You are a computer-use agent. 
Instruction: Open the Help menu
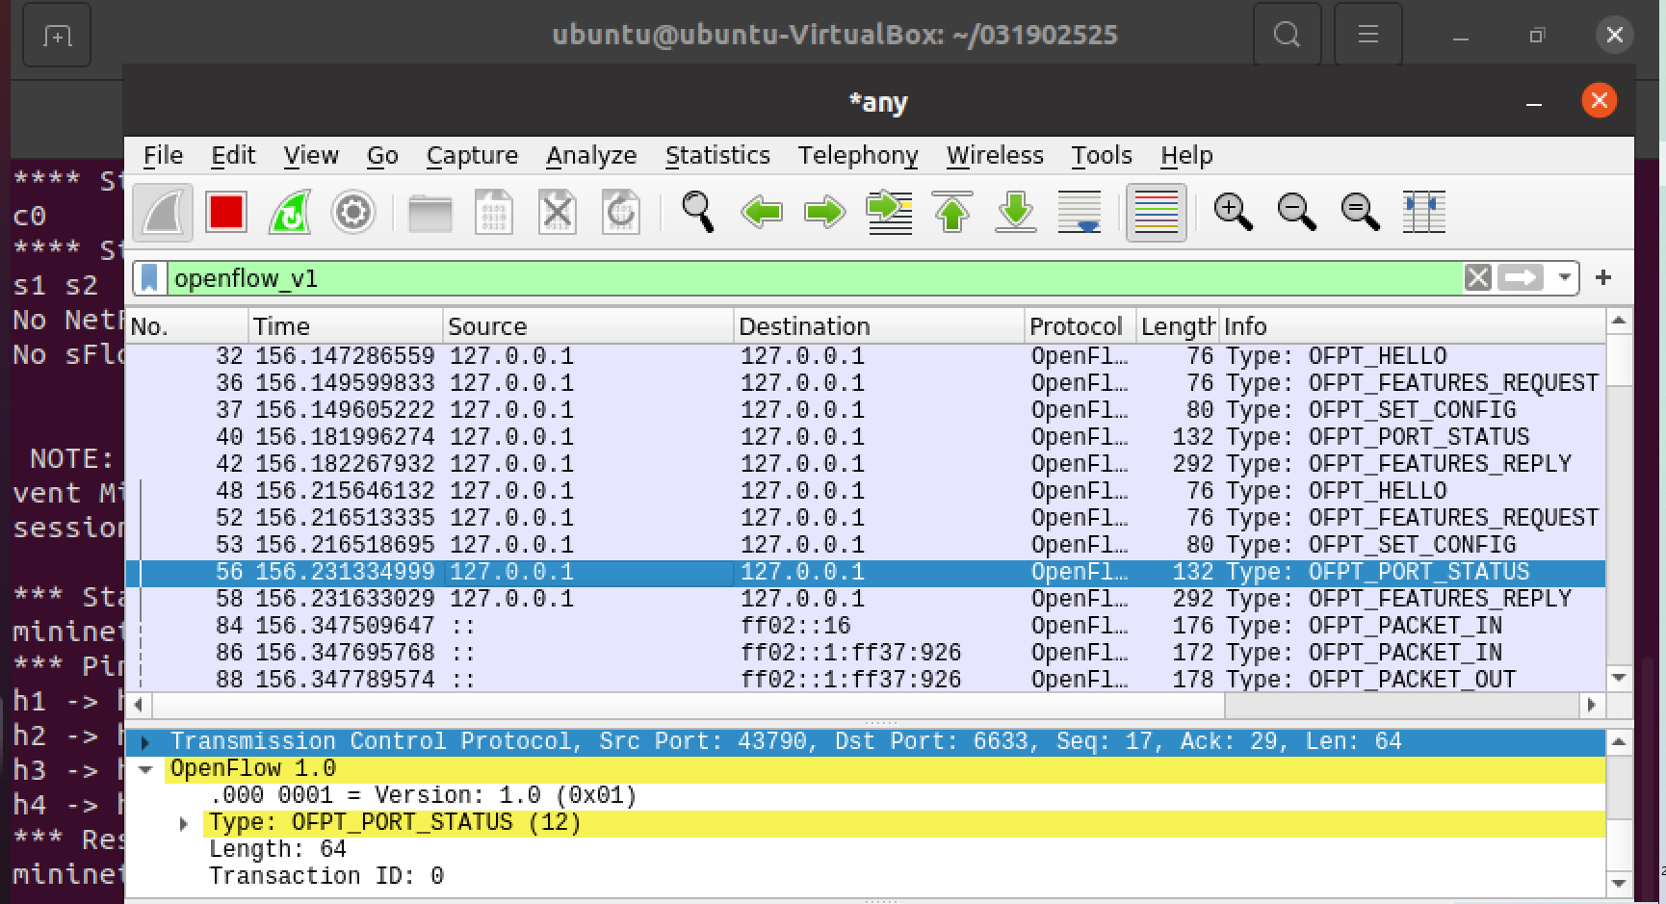coord(1186,155)
